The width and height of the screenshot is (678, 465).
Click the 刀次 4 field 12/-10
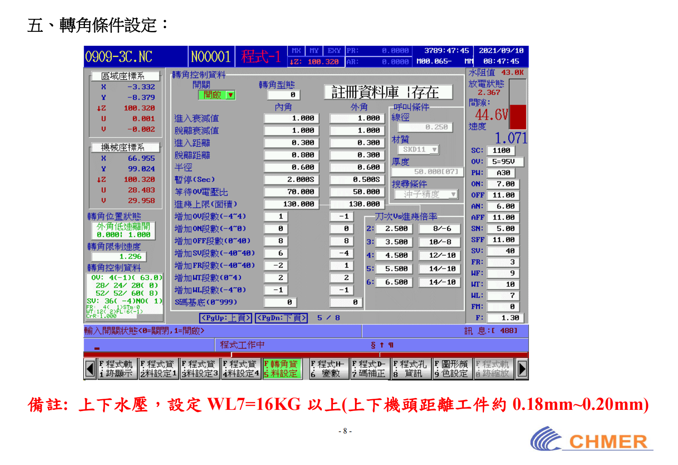coord(440,255)
